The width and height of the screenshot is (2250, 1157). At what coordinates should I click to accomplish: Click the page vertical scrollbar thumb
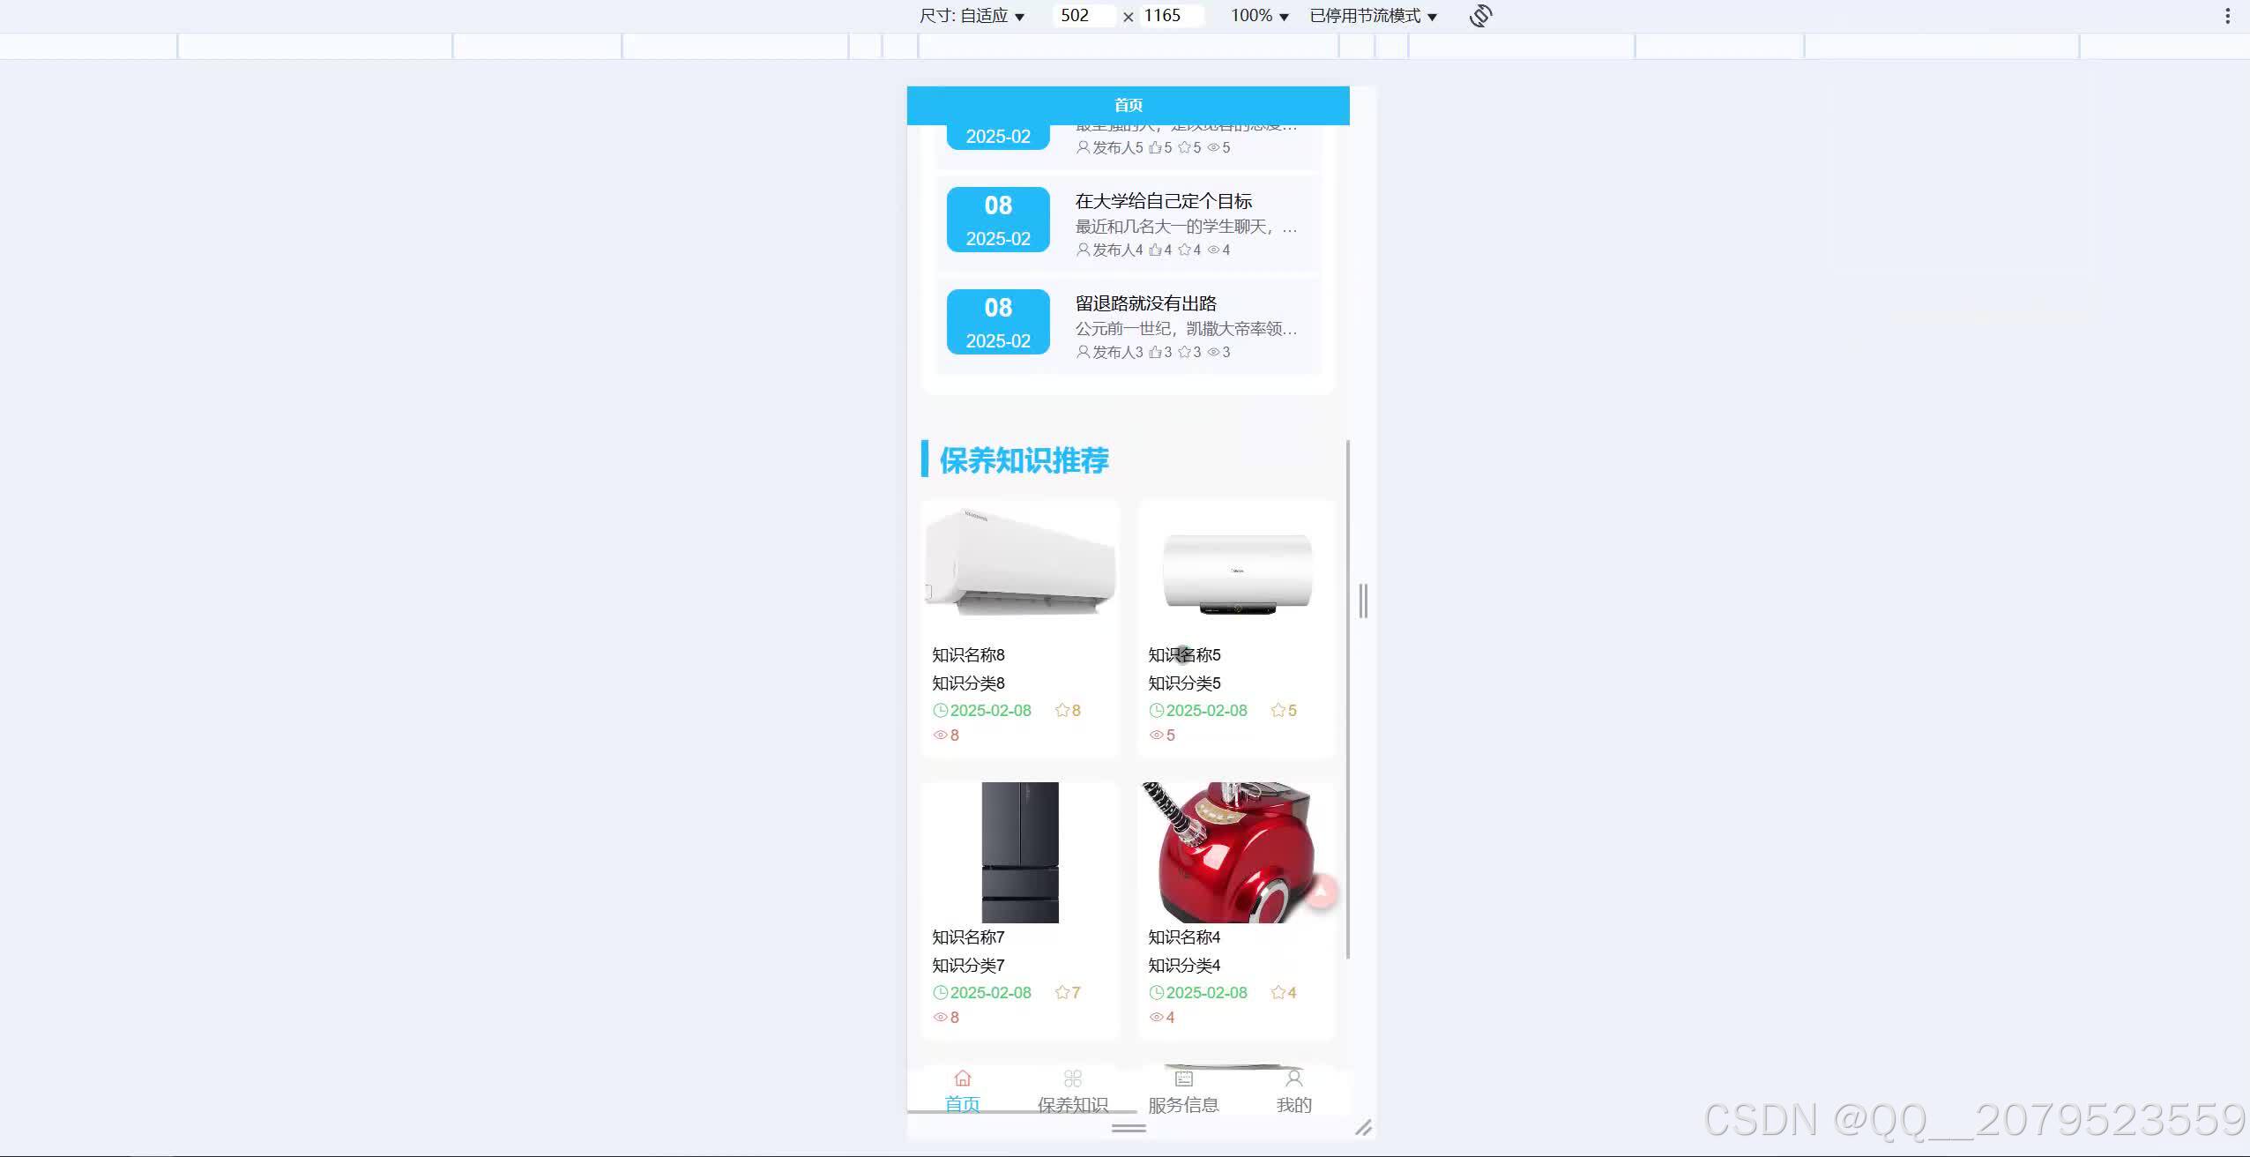pyautogui.click(x=1347, y=699)
